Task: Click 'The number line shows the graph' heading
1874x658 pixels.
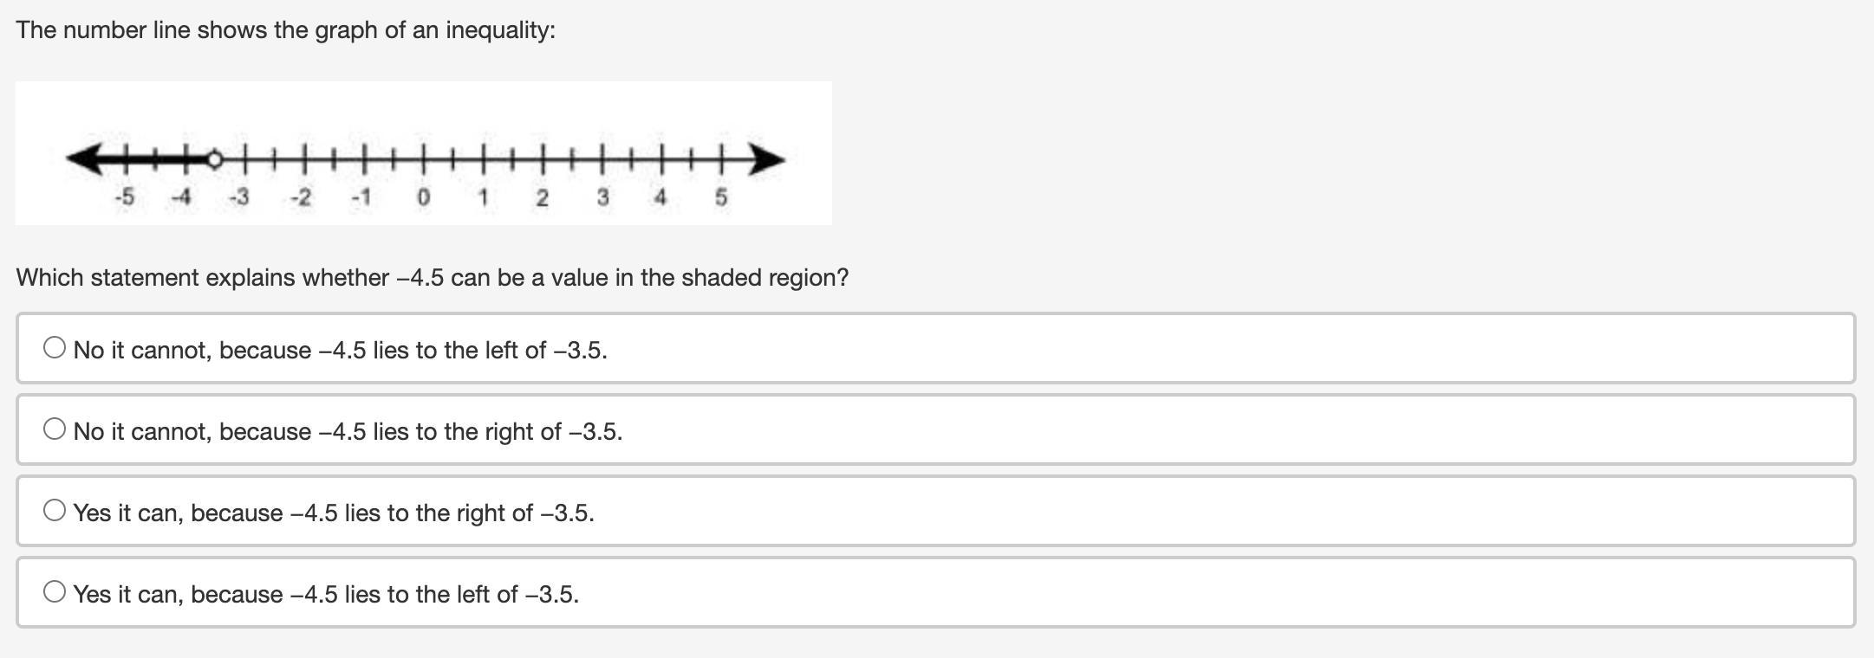Action: tap(286, 30)
